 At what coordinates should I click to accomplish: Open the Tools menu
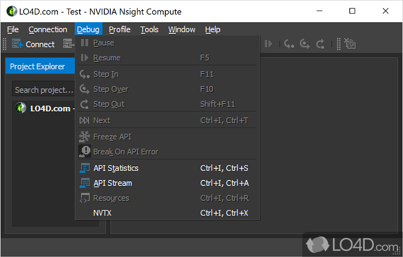click(x=149, y=30)
